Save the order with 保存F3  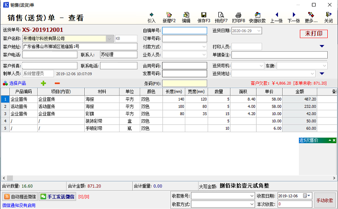coord(204,18)
